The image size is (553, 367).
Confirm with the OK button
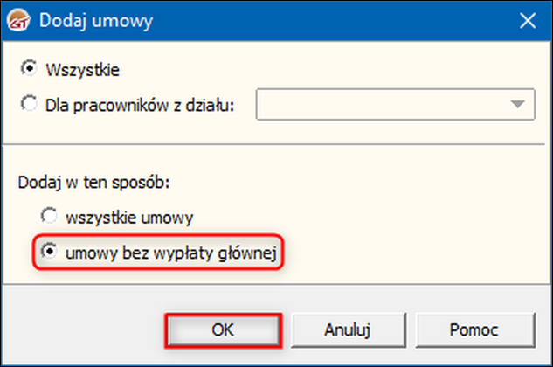(223, 330)
